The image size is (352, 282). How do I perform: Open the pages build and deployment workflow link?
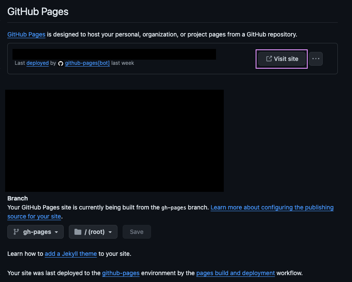click(x=235, y=273)
